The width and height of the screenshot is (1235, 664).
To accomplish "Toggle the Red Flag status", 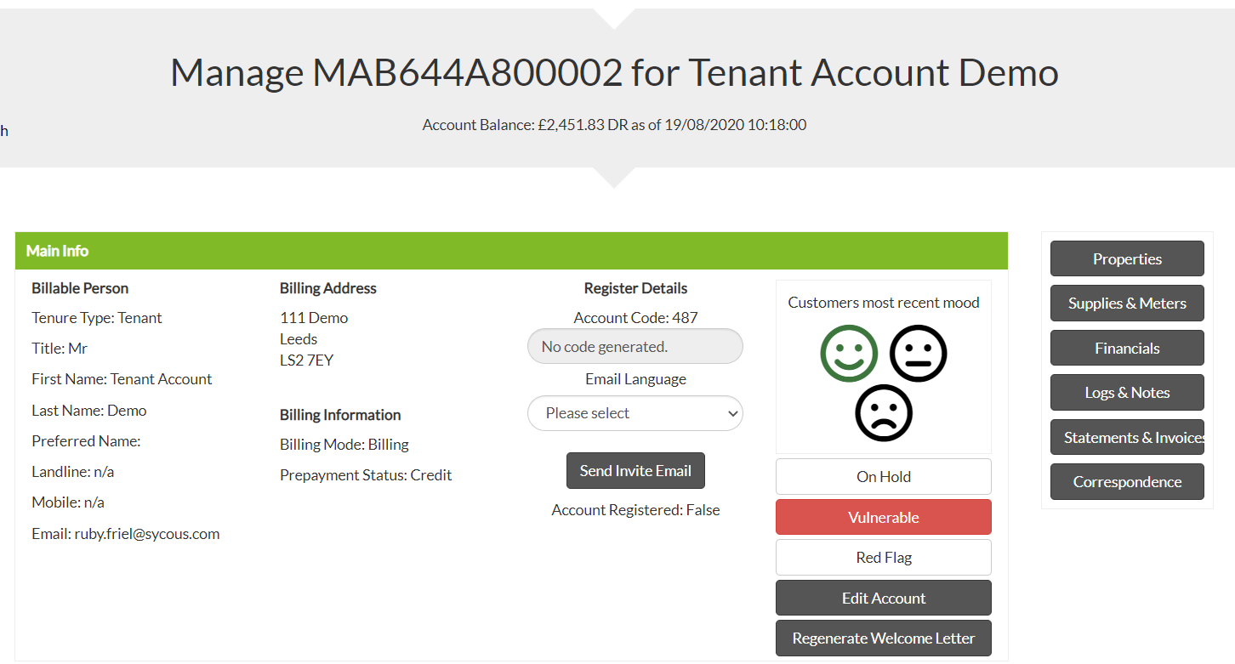I will [x=883, y=558].
